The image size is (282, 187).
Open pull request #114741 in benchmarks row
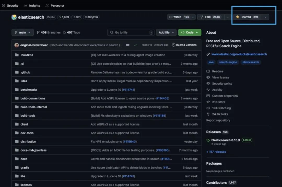pos(128,90)
